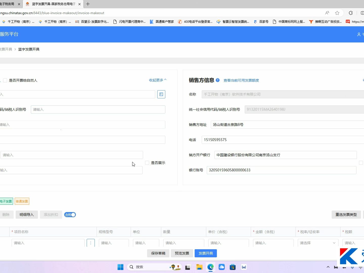The image size is (364, 273).
Task: Go to the 发票开具 breadcrumb parent
Action: point(6,49)
